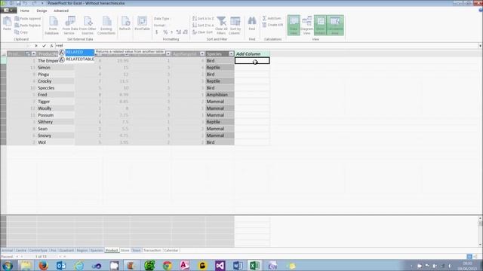
Task: Clear All Filters
Action: 221,26
